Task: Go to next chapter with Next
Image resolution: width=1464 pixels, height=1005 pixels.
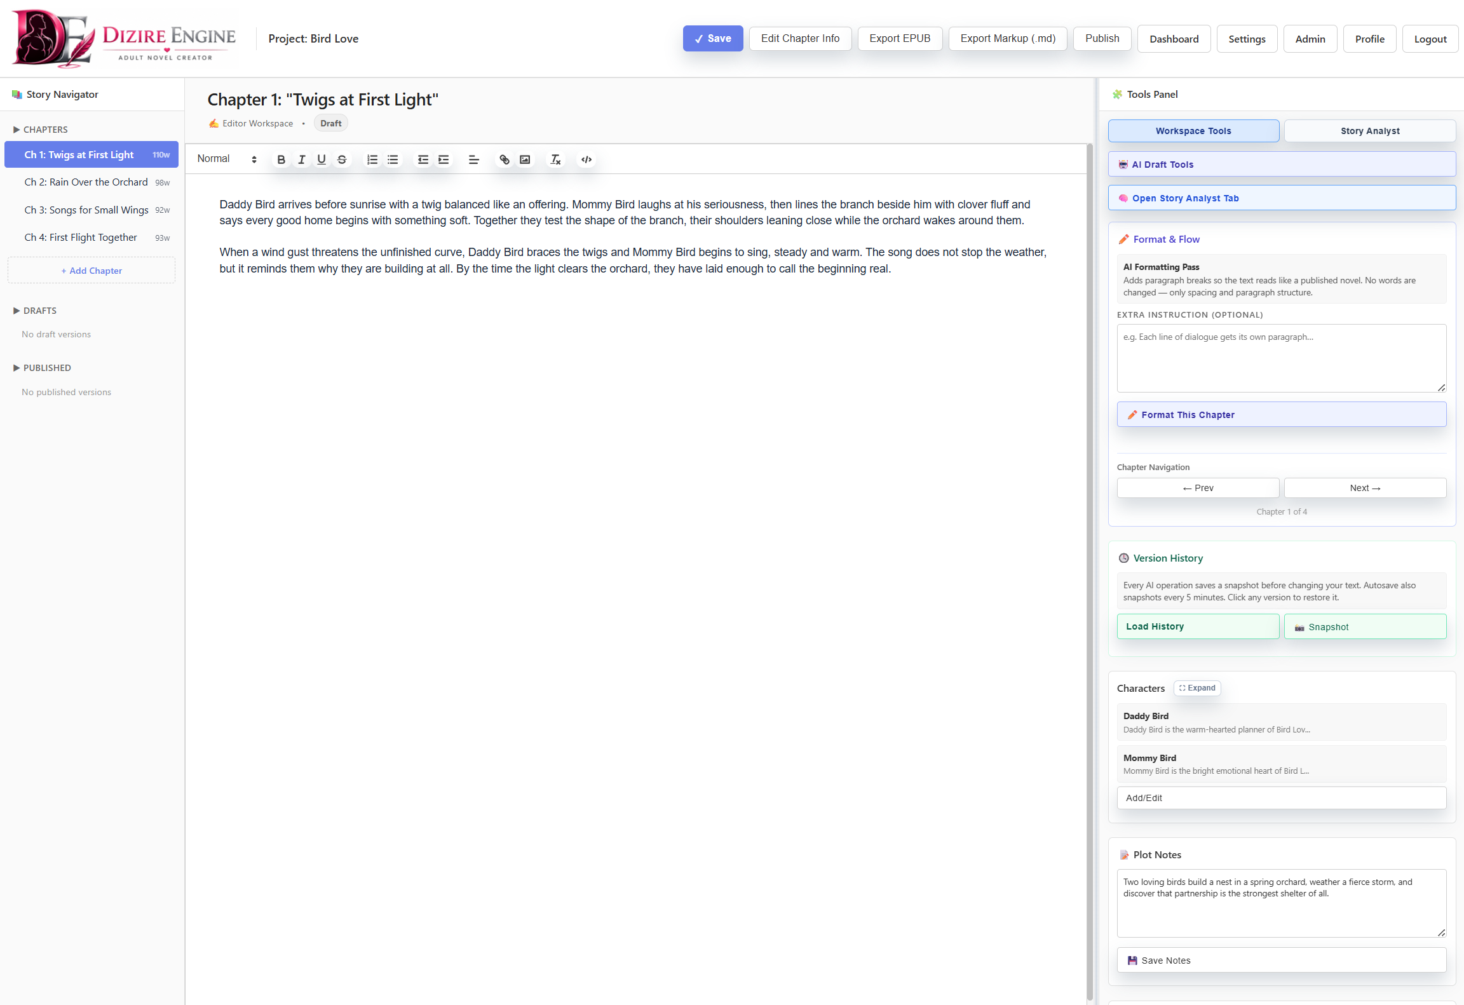Action: [1365, 488]
